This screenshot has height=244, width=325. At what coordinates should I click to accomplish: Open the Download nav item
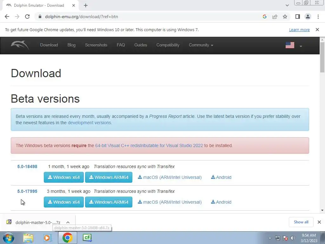pos(49,45)
